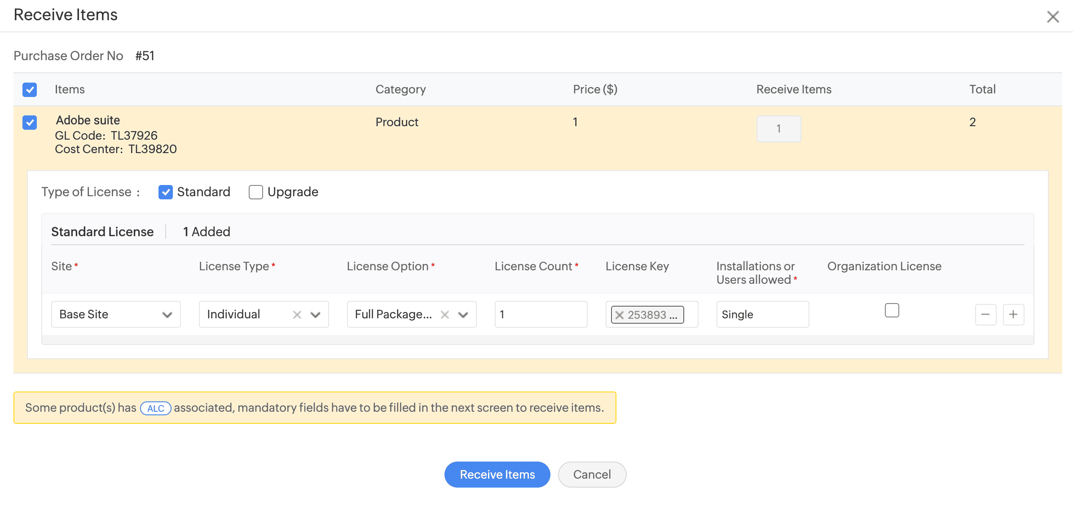Close the Receive Items dialog

(x=1052, y=17)
